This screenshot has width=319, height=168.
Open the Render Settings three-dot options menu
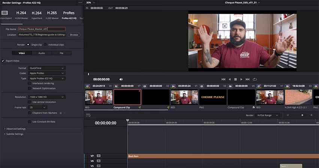coord(80,2)
